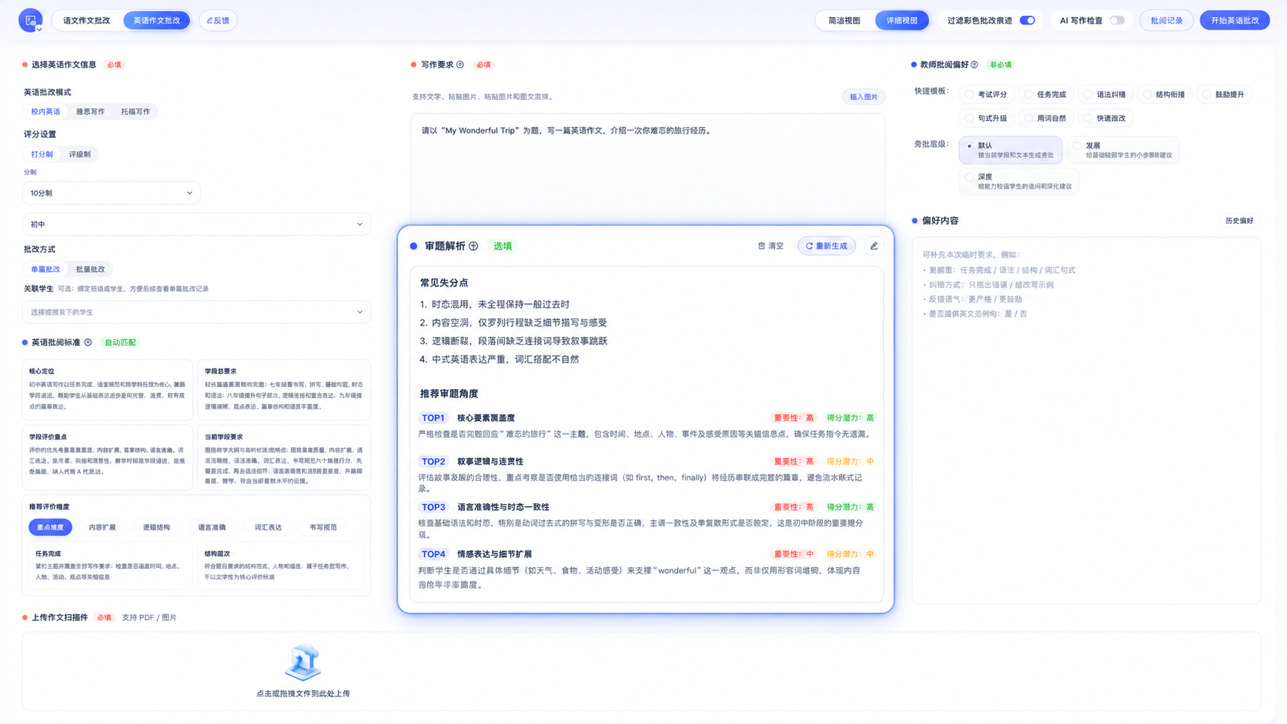The image size is (1287, 724).
Task: Click help icon next to 写作要求
Action: tap(460, 65)
